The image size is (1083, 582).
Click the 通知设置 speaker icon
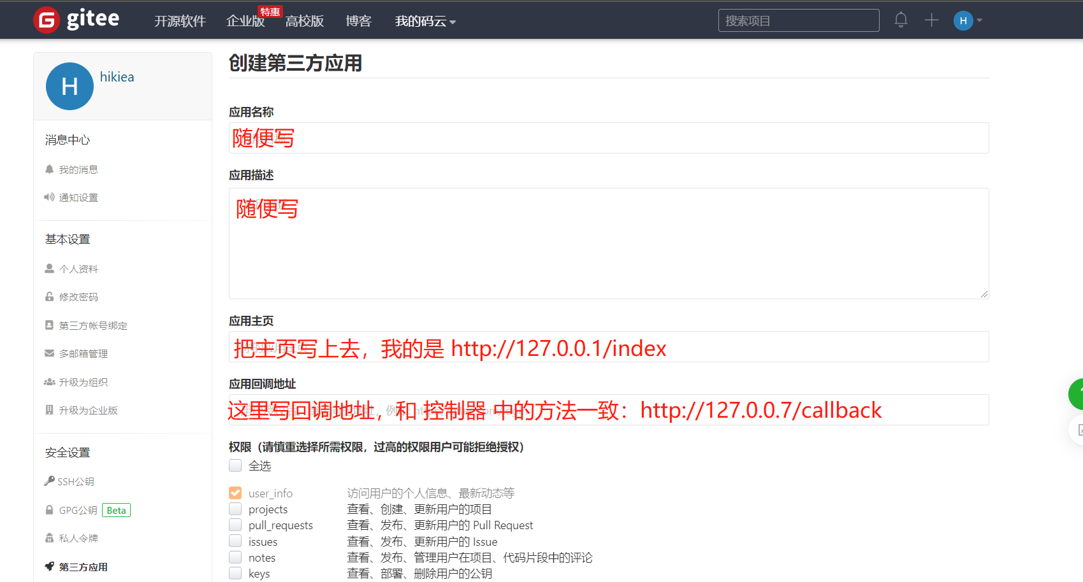49,197
